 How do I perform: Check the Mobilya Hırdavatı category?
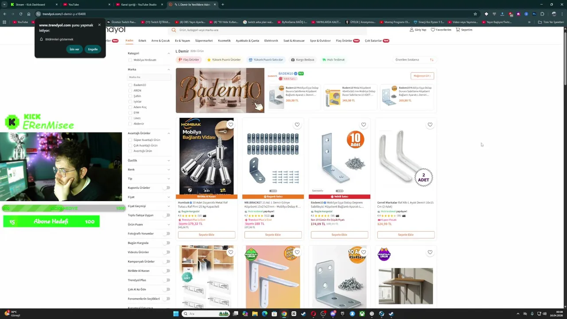click(130, 60)
